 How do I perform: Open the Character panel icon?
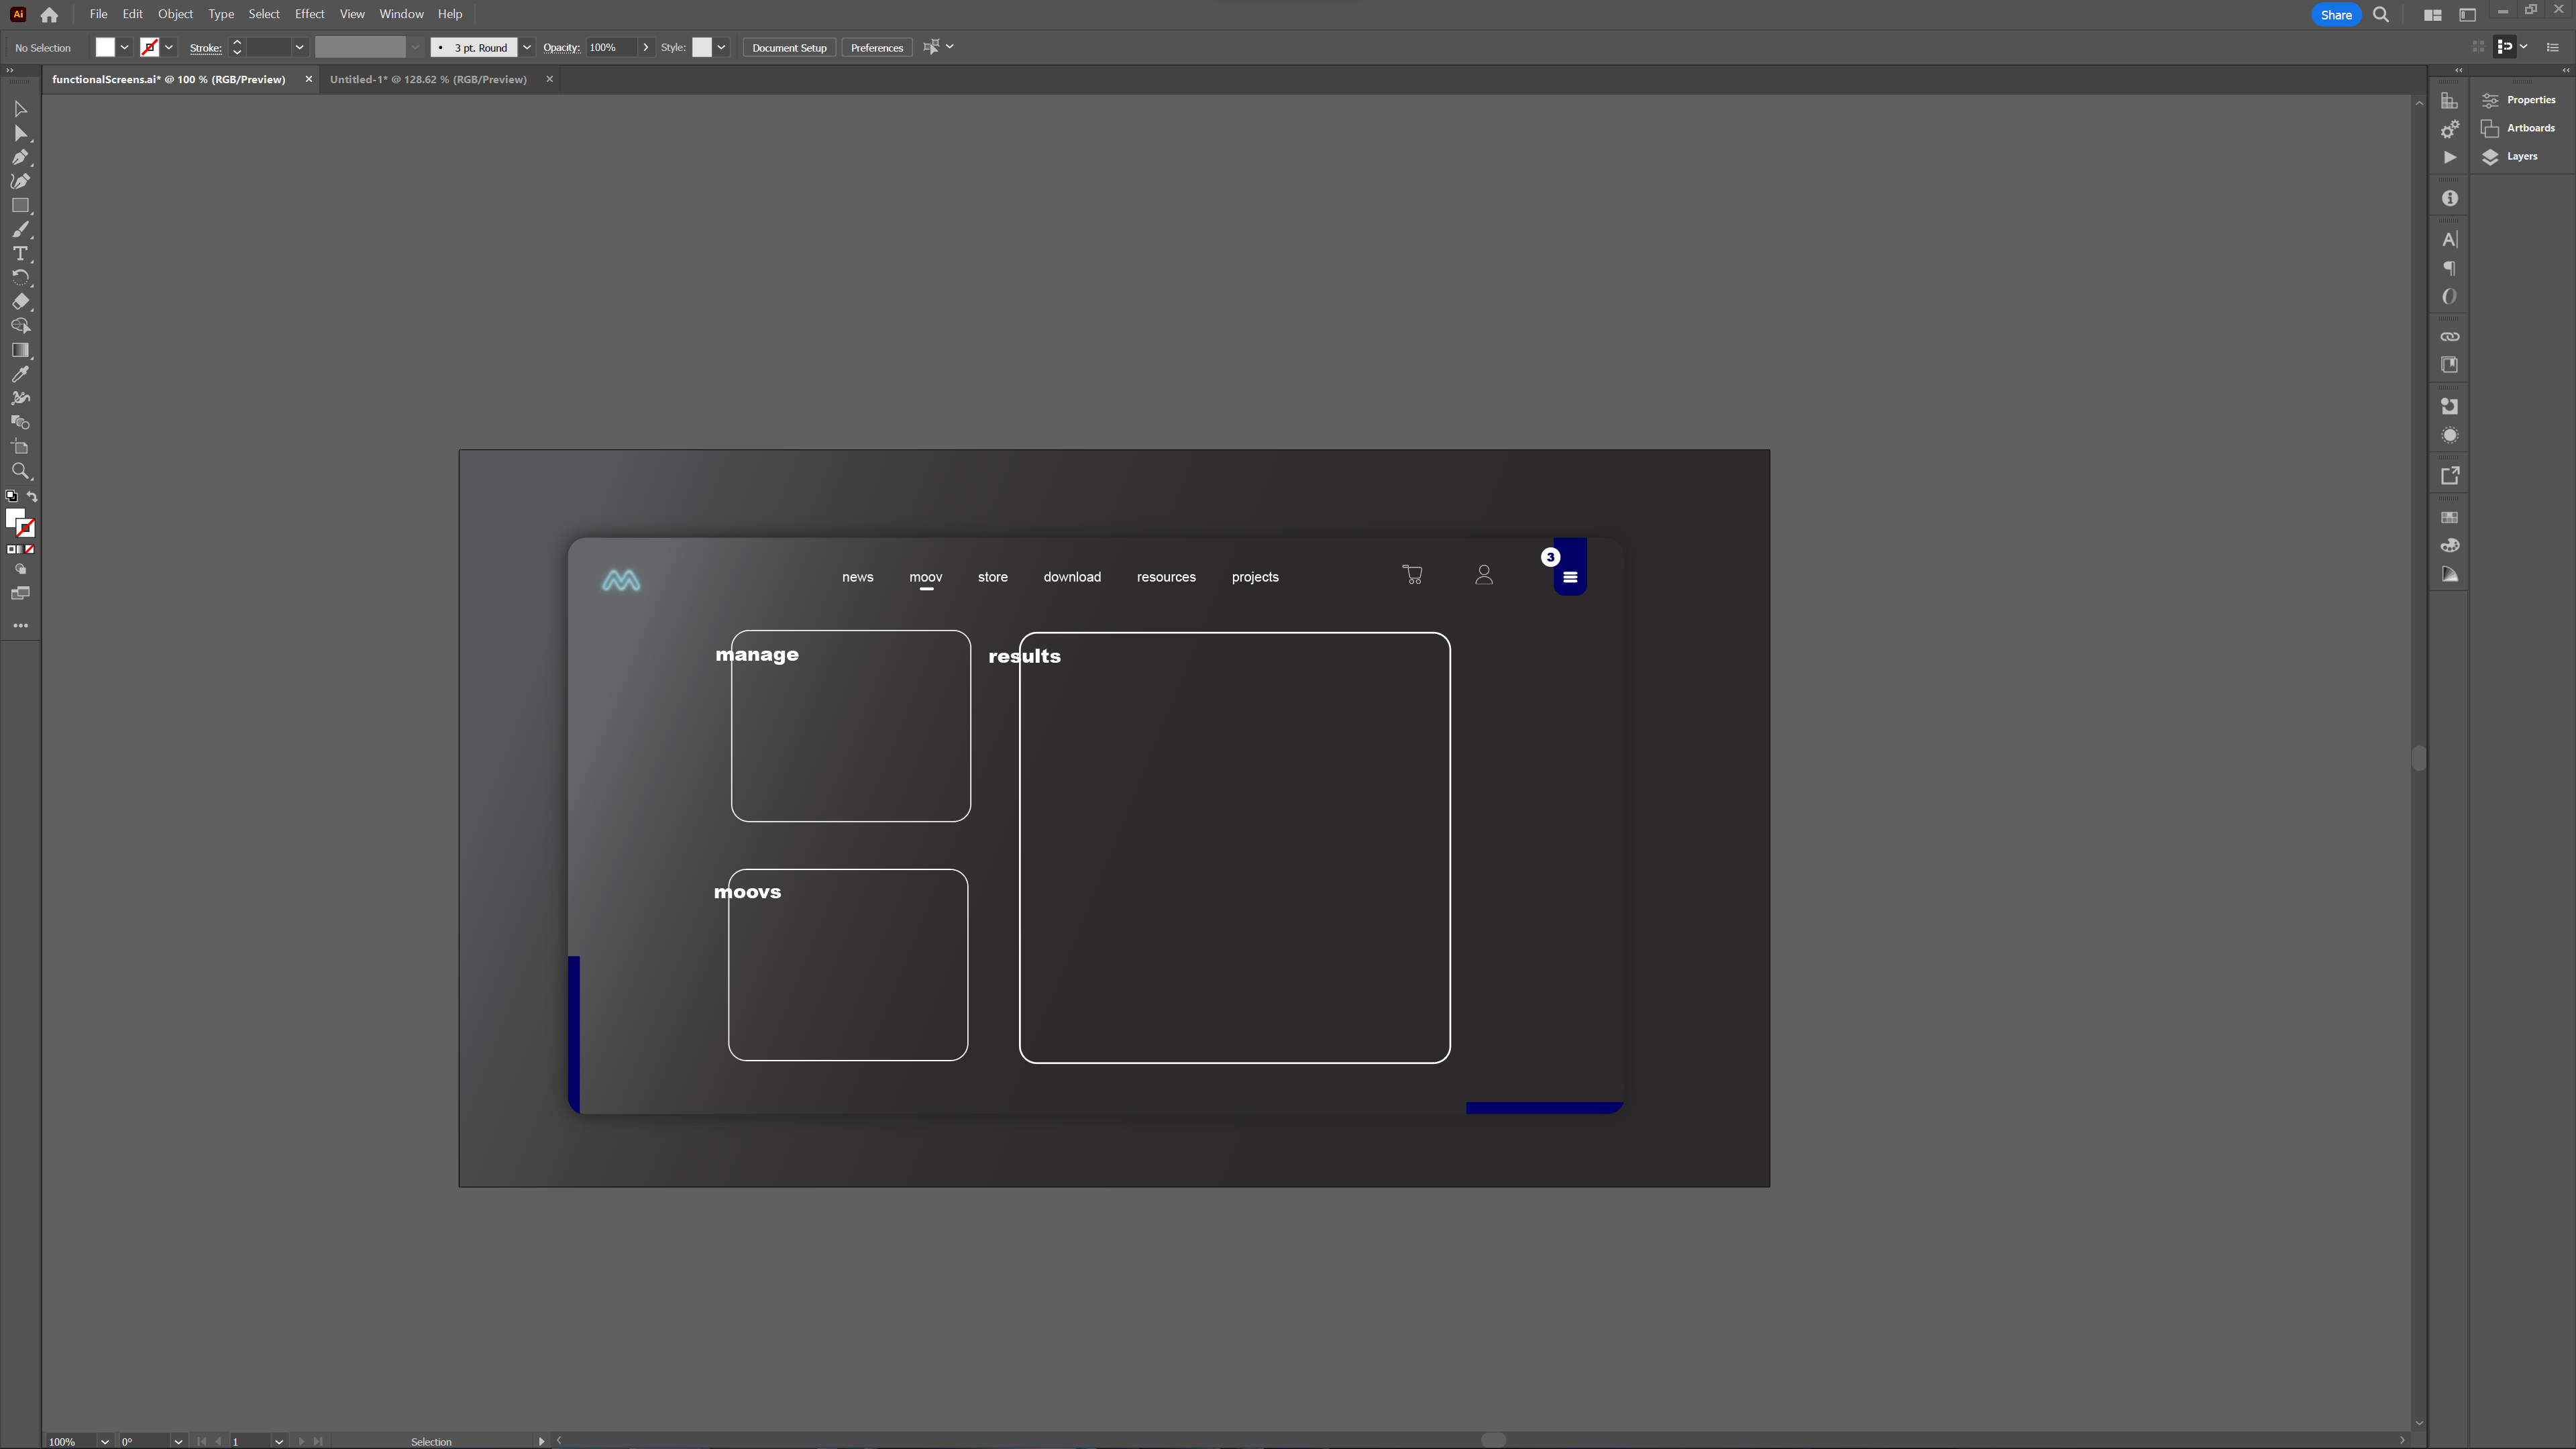point(2449,239)
